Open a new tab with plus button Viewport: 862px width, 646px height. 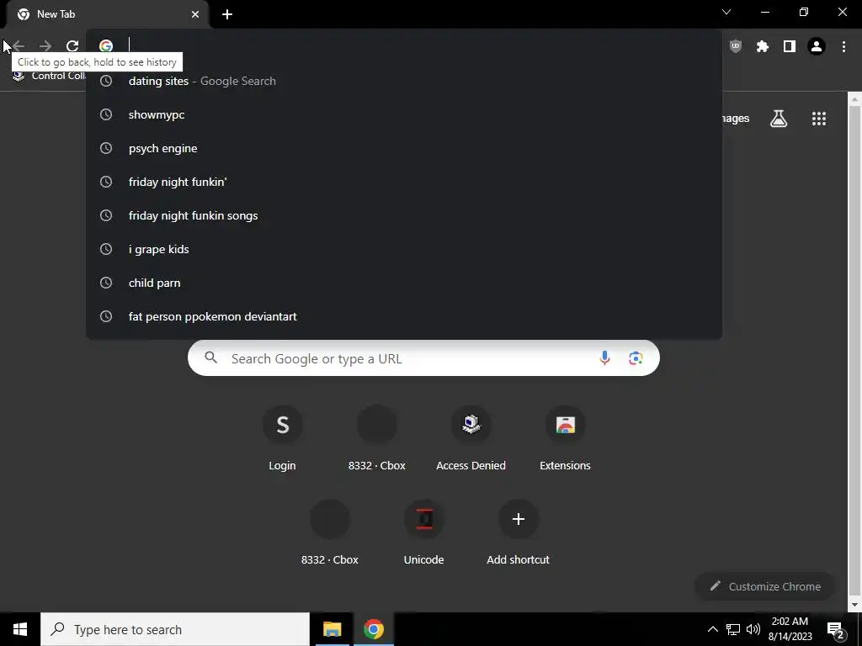(x=227, y=14)
